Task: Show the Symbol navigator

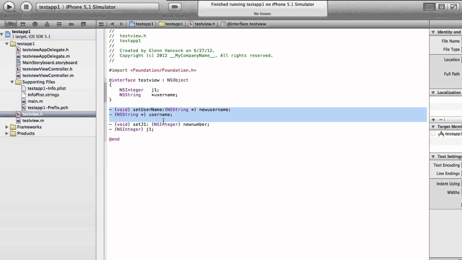Action: (23, 24)
